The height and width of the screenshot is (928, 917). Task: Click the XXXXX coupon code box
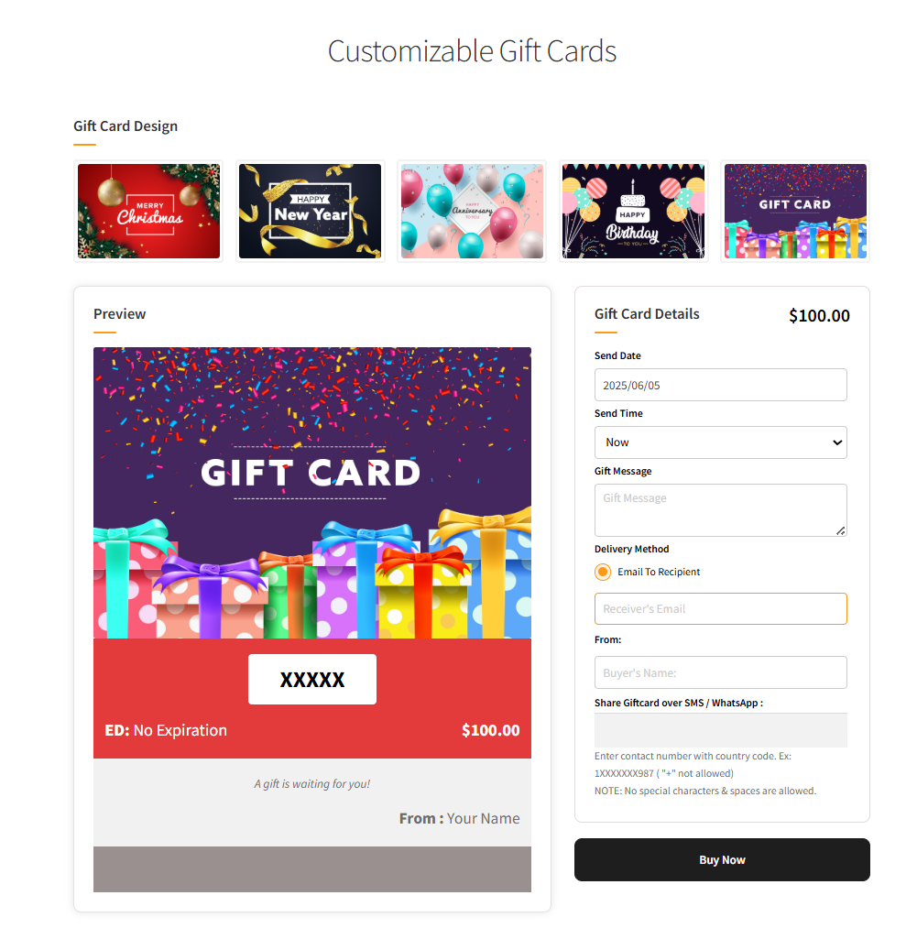tap(312, 679)
